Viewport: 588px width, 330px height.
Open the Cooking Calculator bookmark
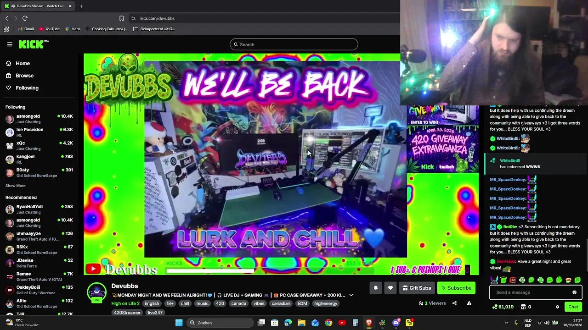106,29
